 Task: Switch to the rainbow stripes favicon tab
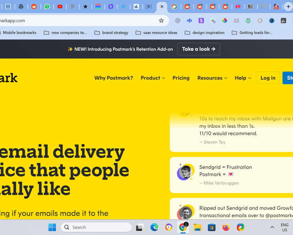click(98, 7)
